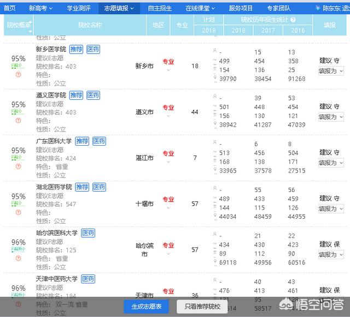This screenshot has height=317, width=350.
Task: Expand the 专业 list for 遵义医学院
Action: [168, 116]
